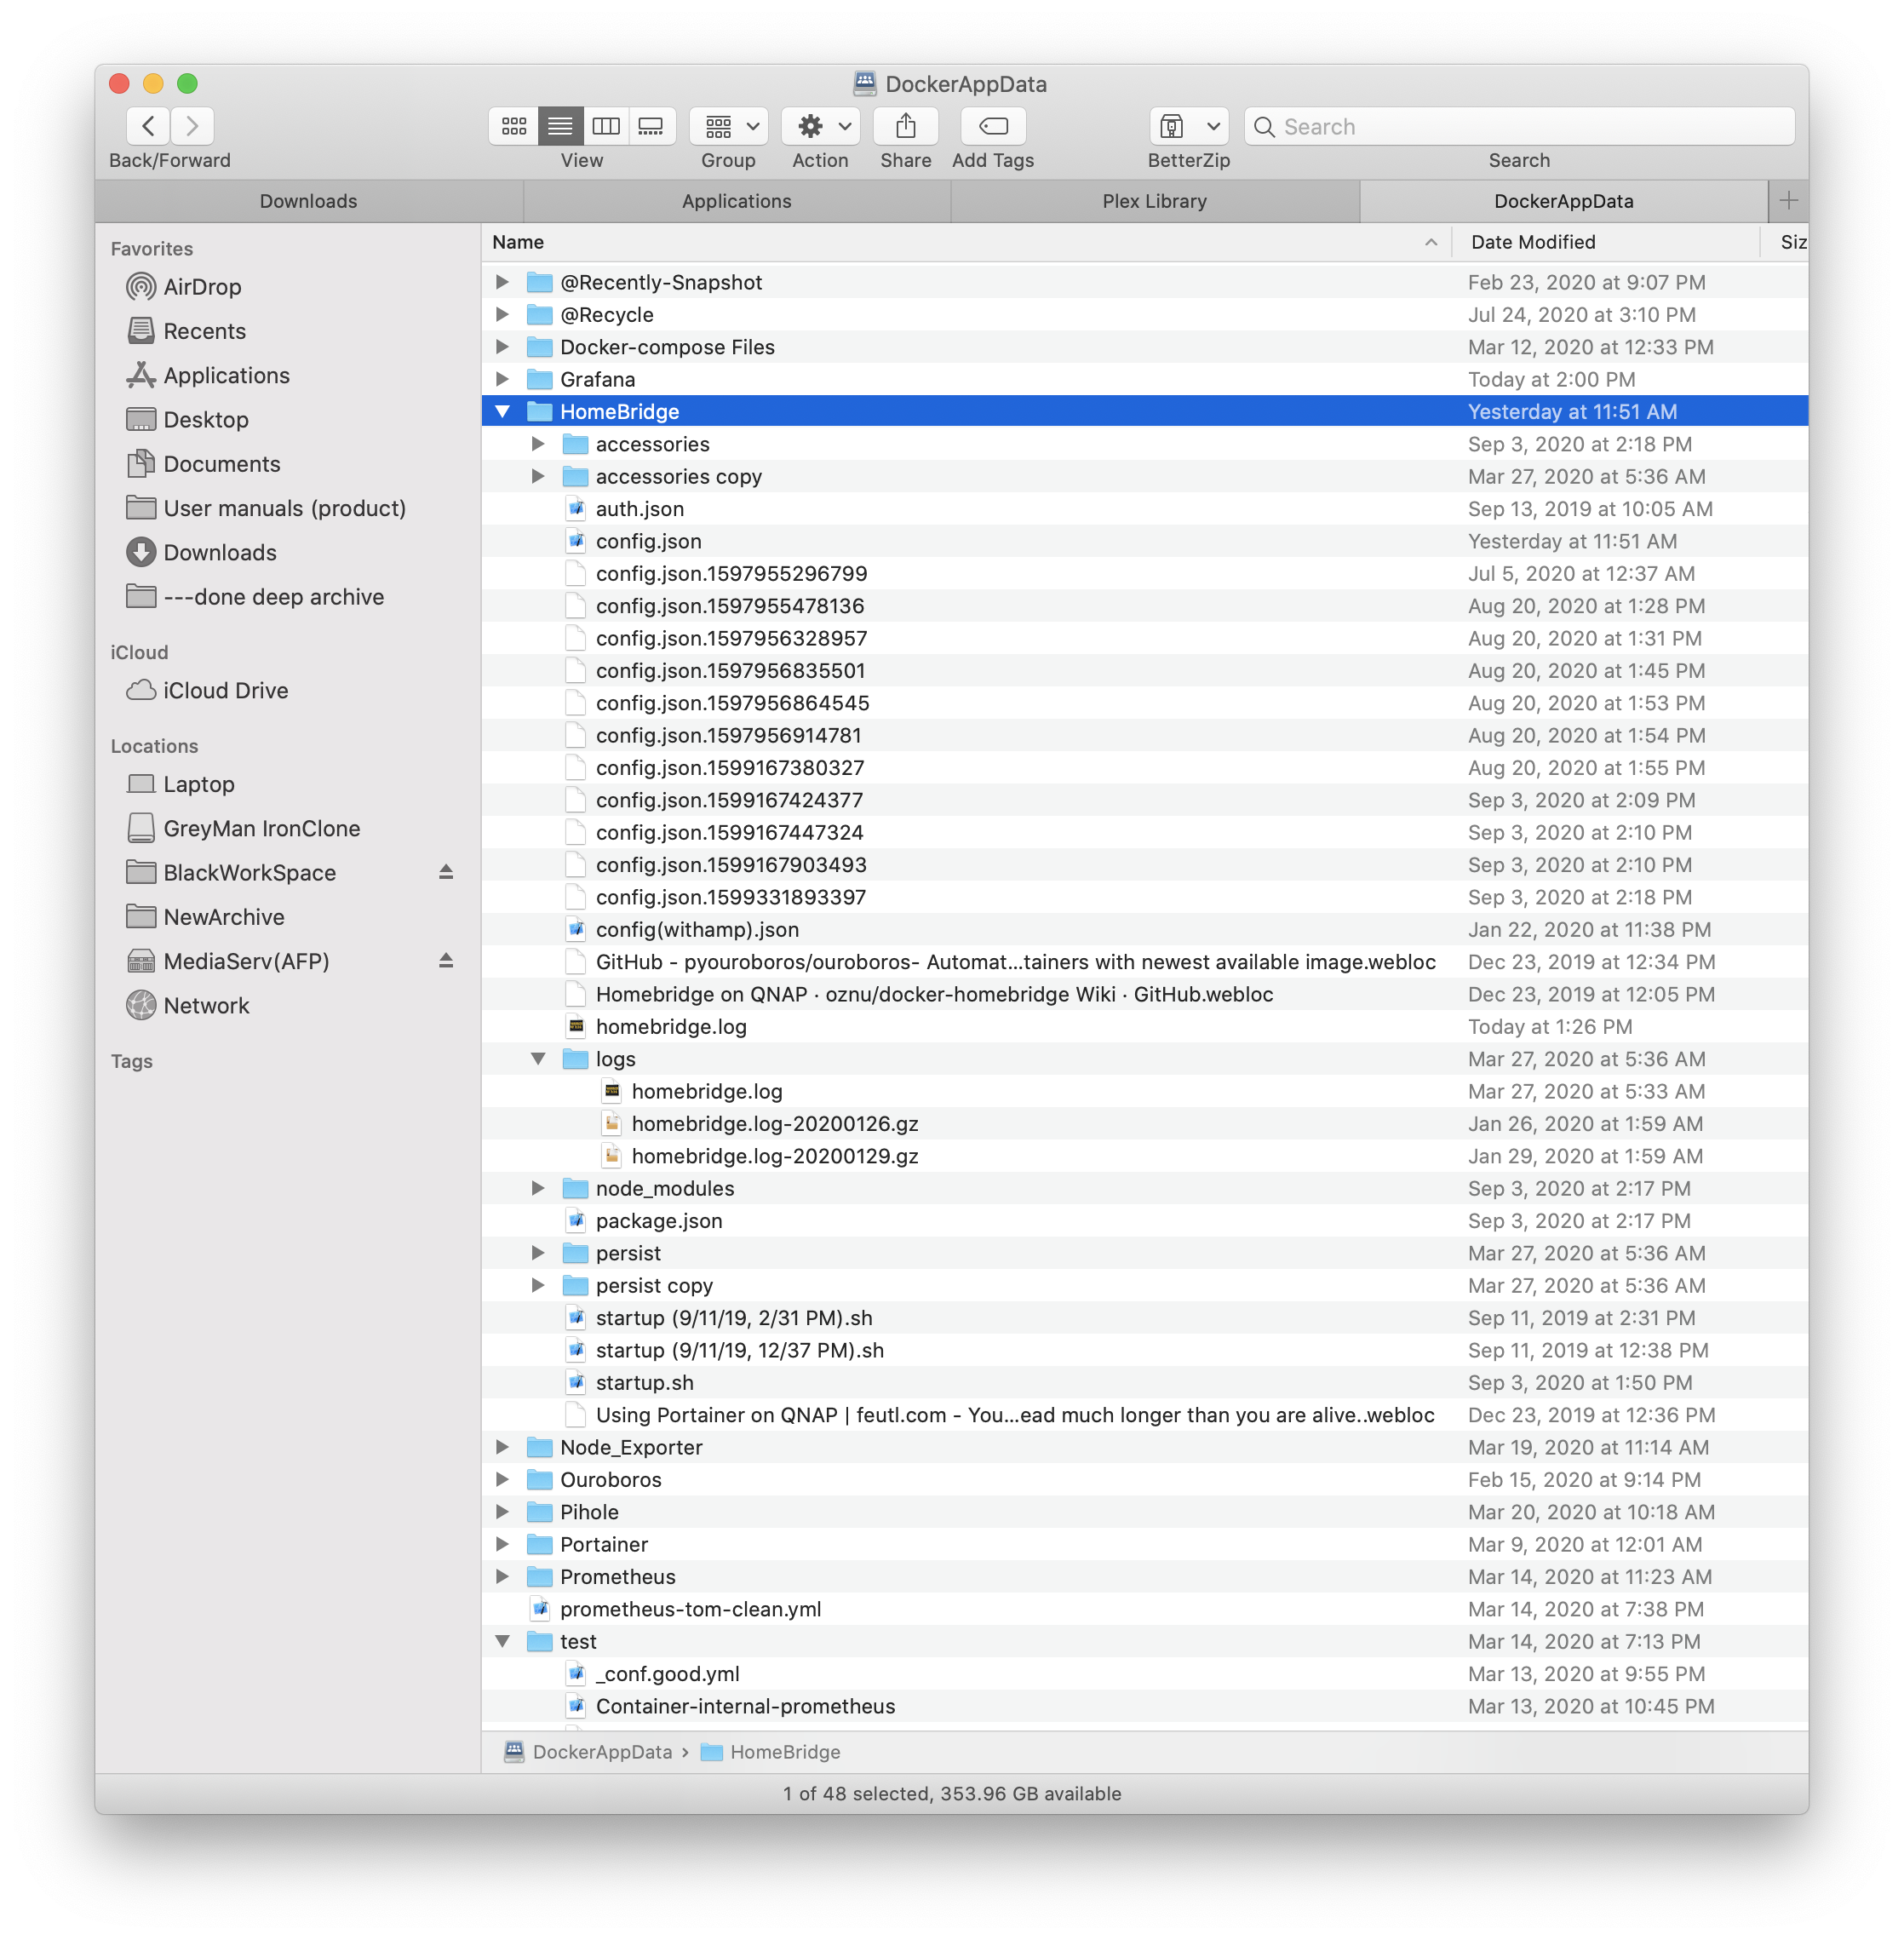The height and width of the screenshot is (1940, 1904).
Task: Switch to the Plex Library tab
Action: [1154, 201]
